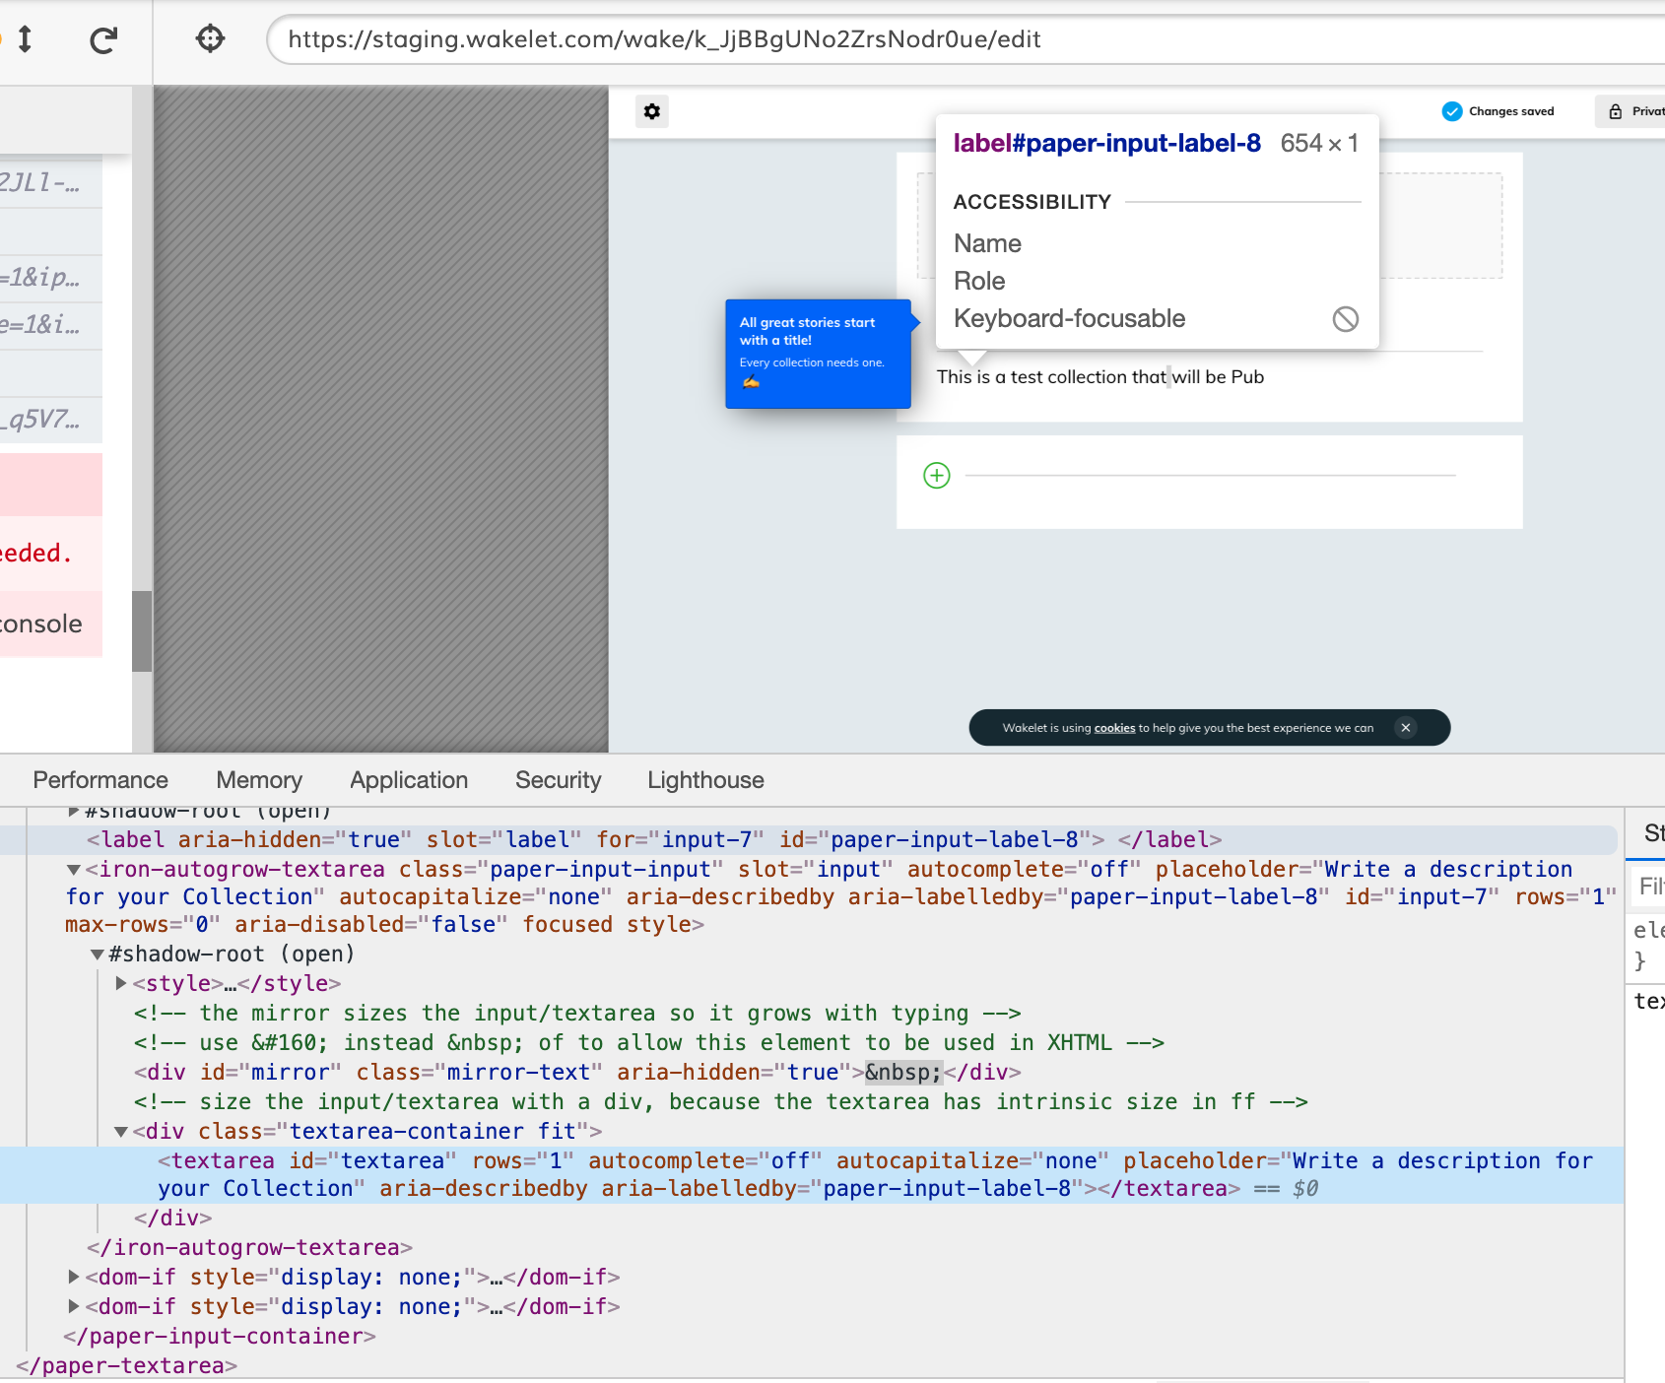Select the Security tab

click(558, 779)
